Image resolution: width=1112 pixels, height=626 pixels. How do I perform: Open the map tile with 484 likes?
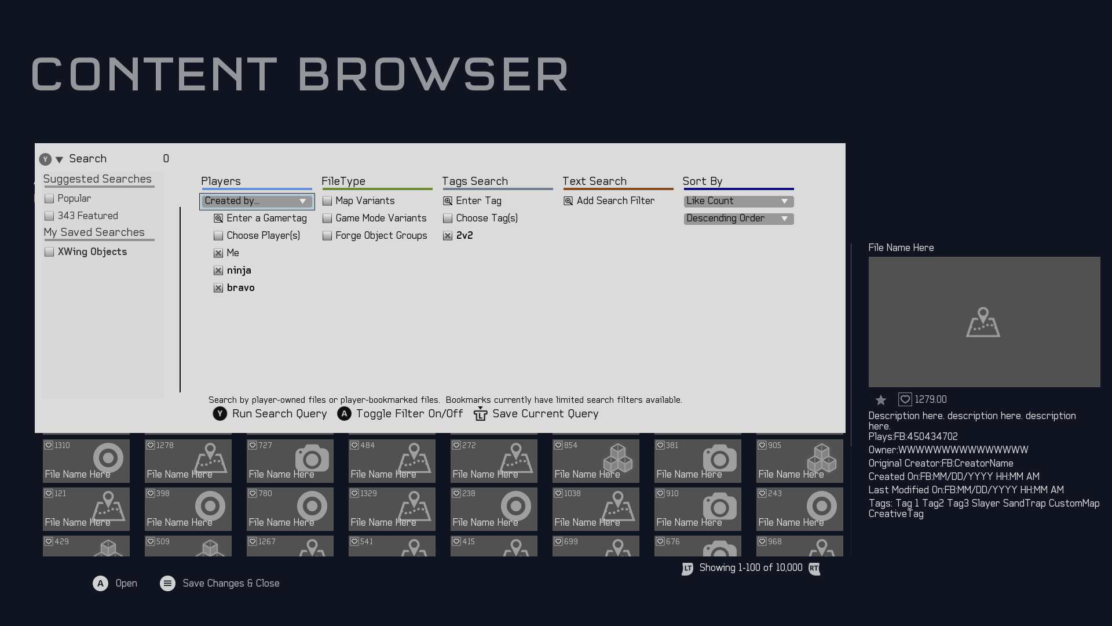coord(392,461)
